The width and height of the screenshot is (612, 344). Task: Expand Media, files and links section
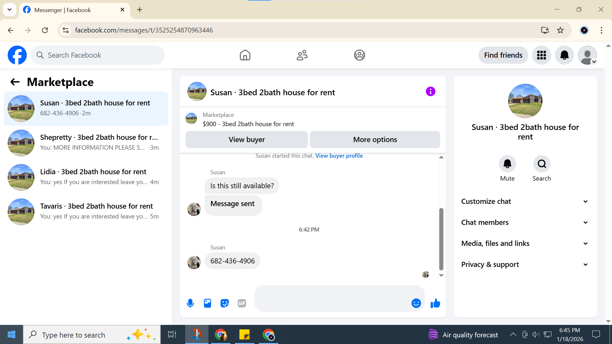coord(525,243)
